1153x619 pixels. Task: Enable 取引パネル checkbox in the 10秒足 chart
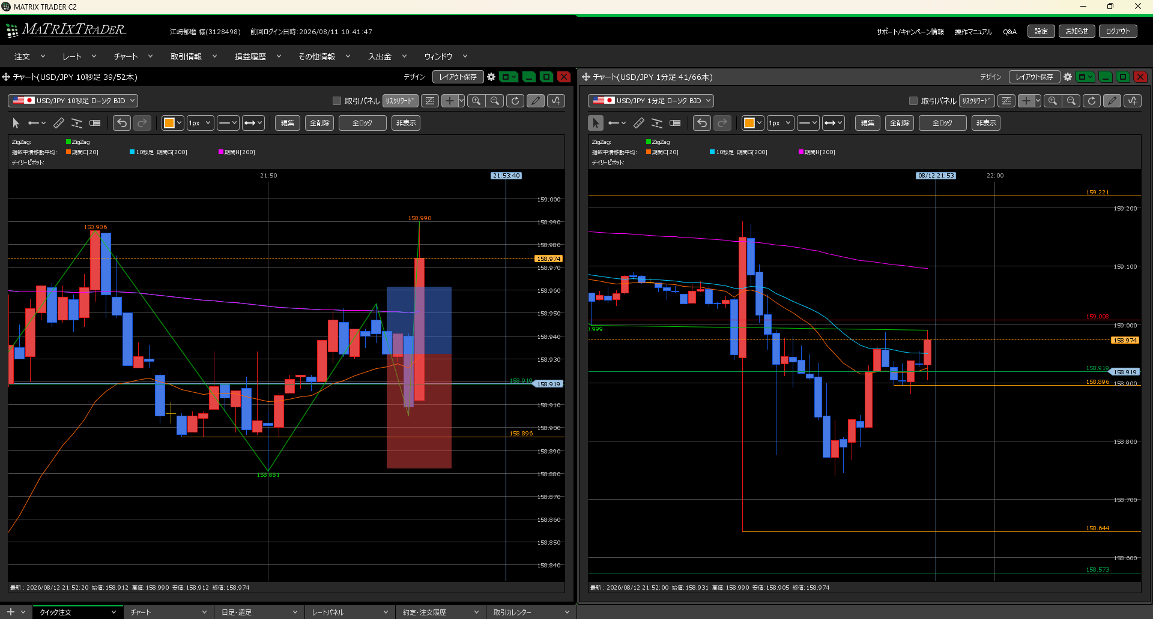coord(337,101)
